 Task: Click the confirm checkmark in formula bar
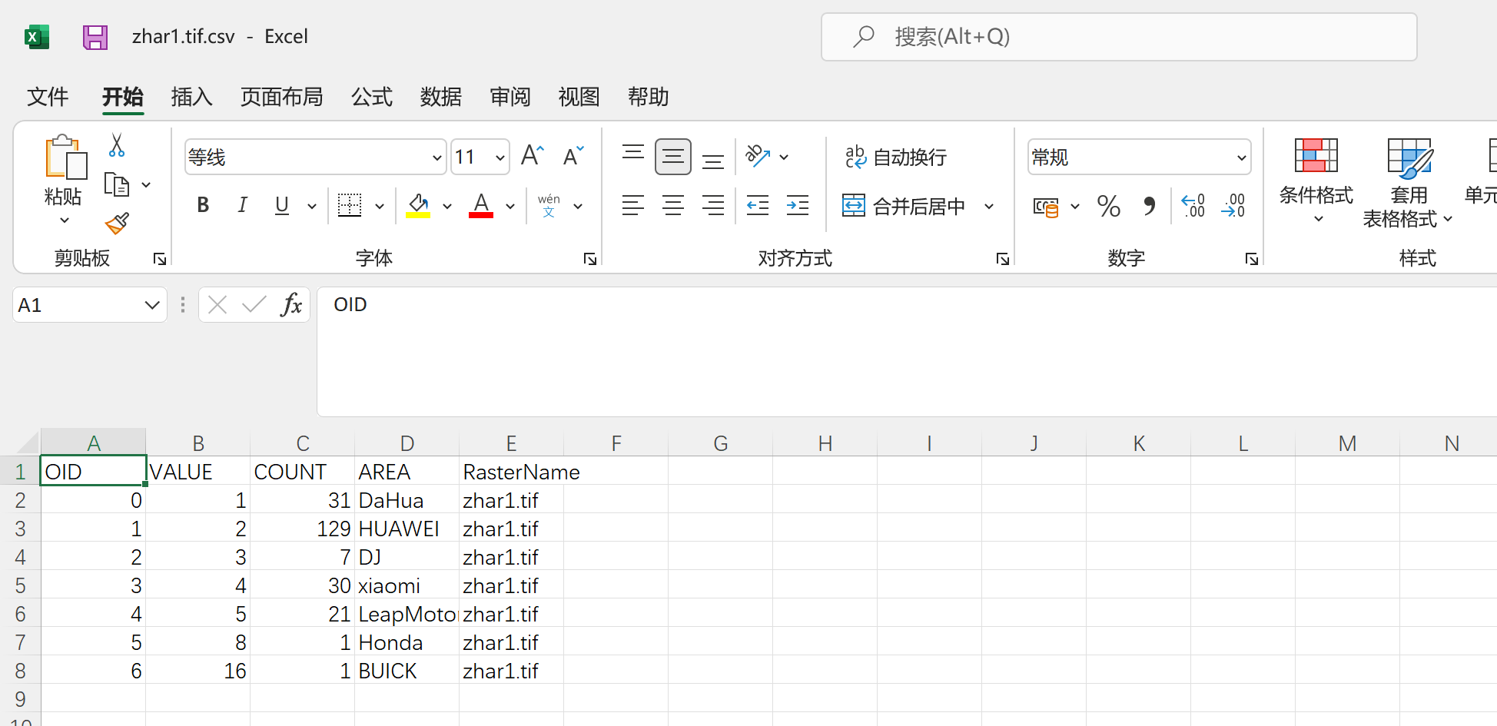(x=254, y=305)
